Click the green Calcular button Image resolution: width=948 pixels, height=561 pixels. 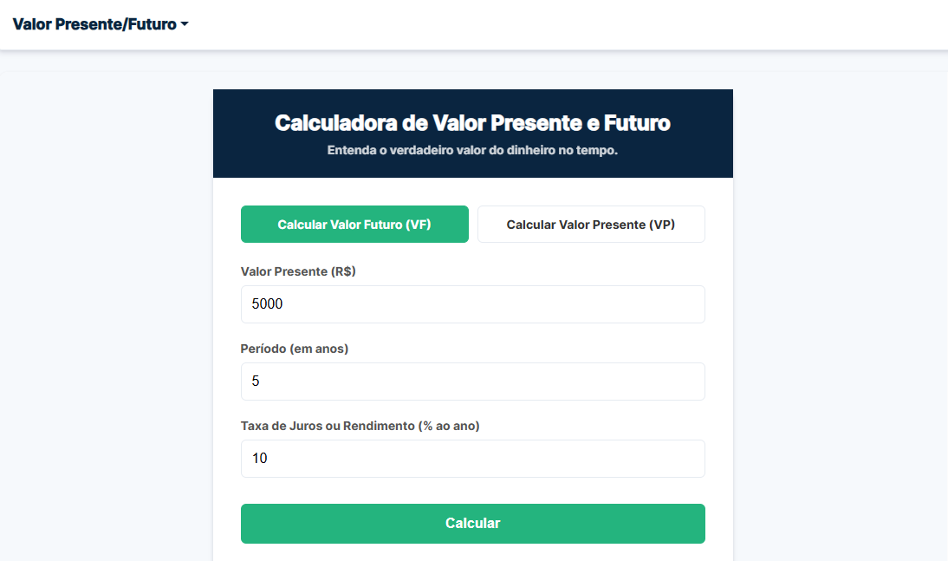click(x=472, y=524)
